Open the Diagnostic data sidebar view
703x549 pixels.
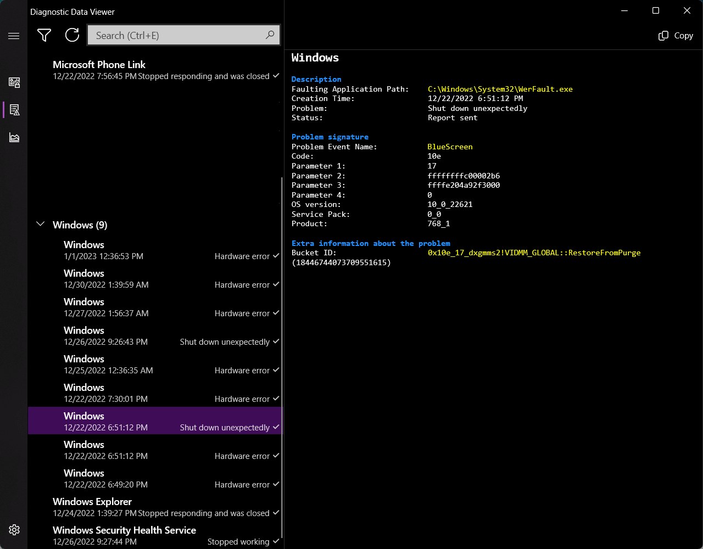click(14, 82)
